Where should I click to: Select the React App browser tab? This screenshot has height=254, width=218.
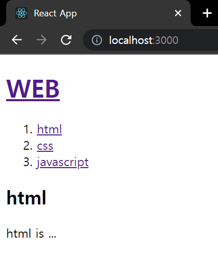click(98, 13)
